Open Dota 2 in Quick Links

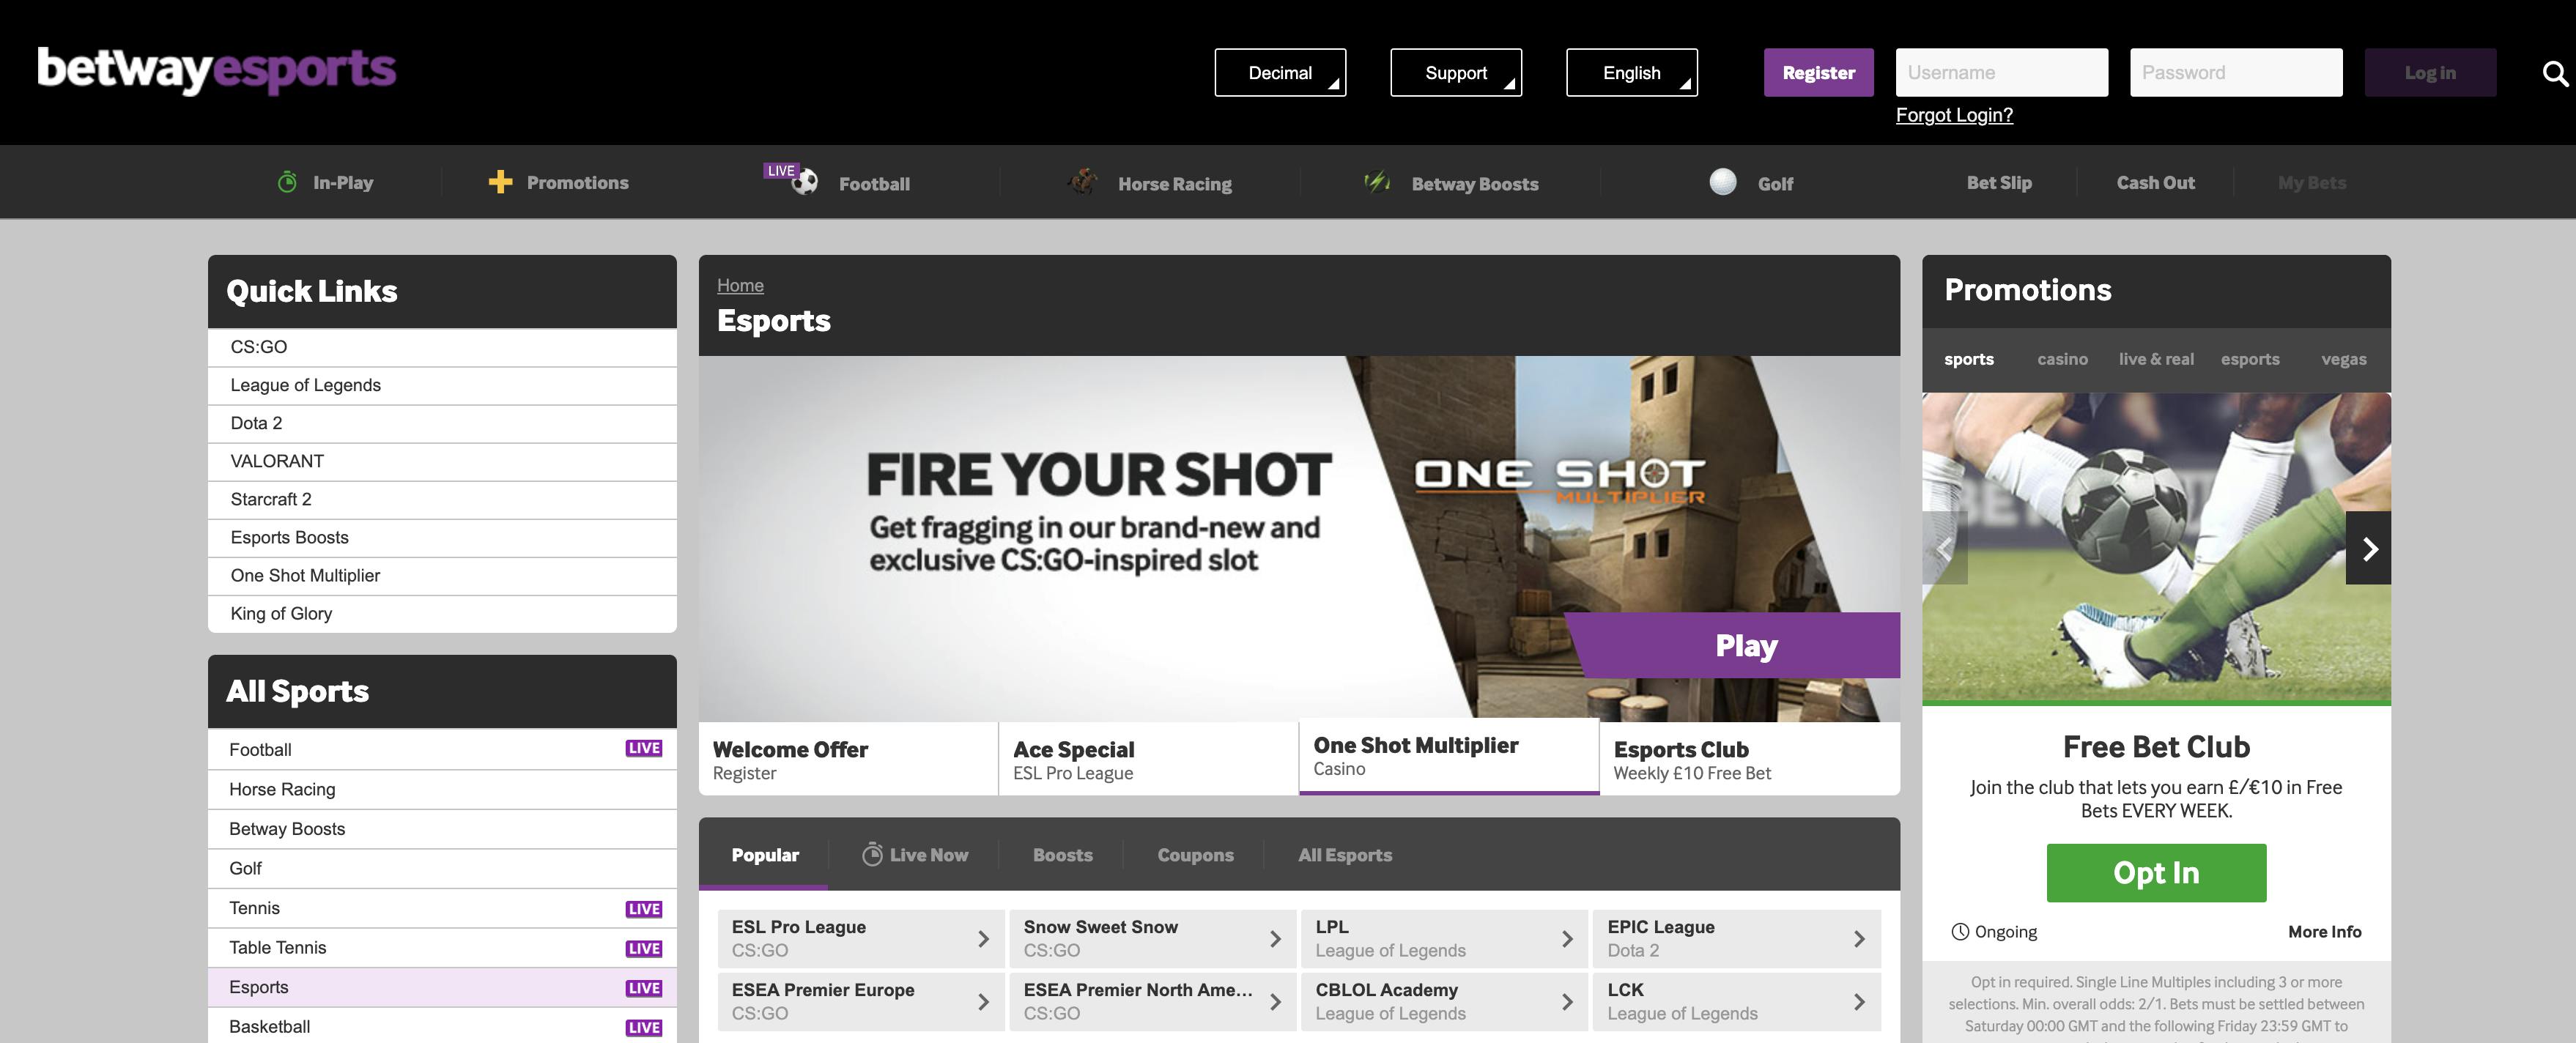[x=442, y=423]
